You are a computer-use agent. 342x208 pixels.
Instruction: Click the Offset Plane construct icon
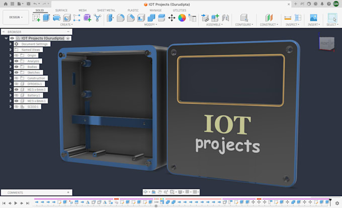pos(269,18)
